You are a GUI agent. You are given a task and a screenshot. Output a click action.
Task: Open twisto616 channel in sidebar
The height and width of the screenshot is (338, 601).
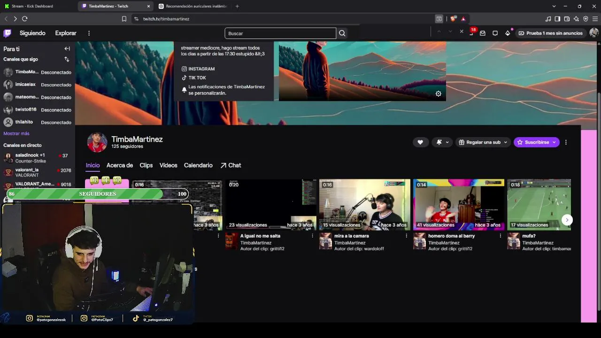38,110
